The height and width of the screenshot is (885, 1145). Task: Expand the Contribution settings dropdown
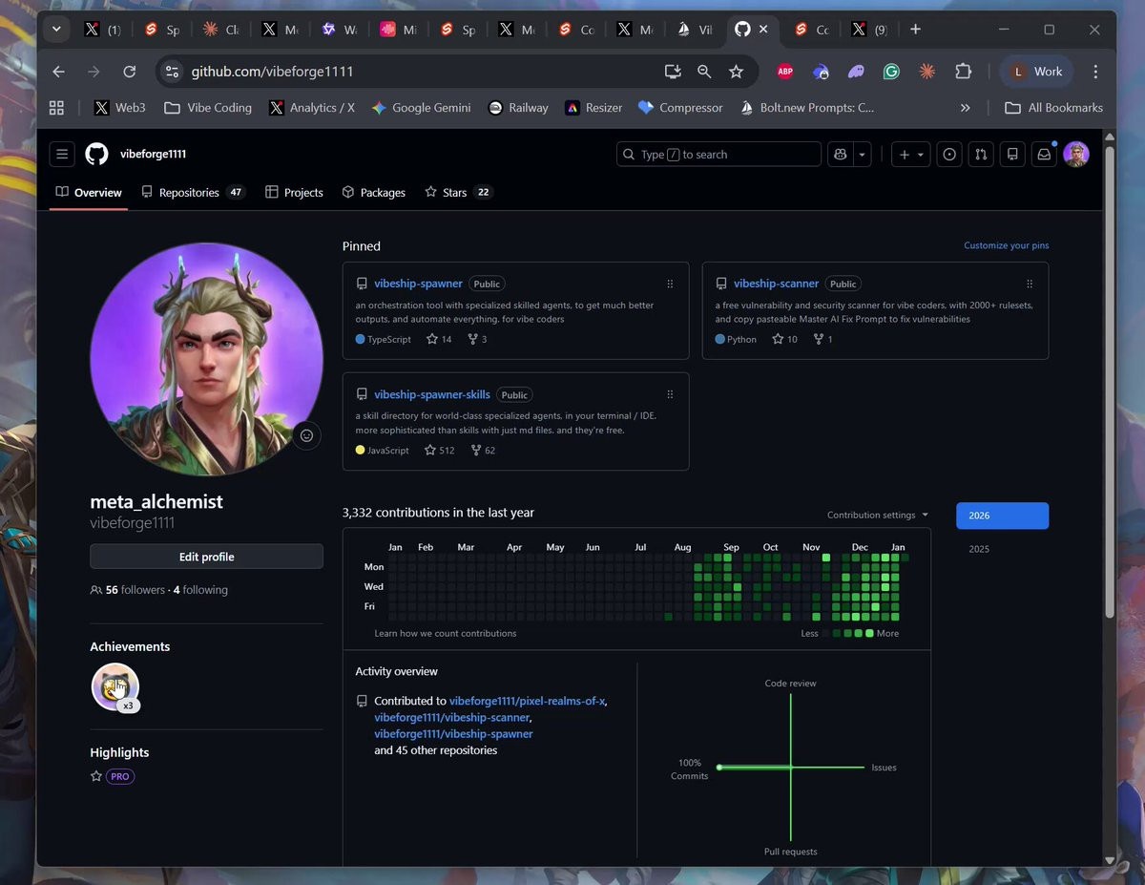(x=877, y=515)
